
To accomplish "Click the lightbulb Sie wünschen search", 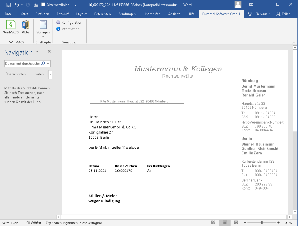I will tap(259, 14).
